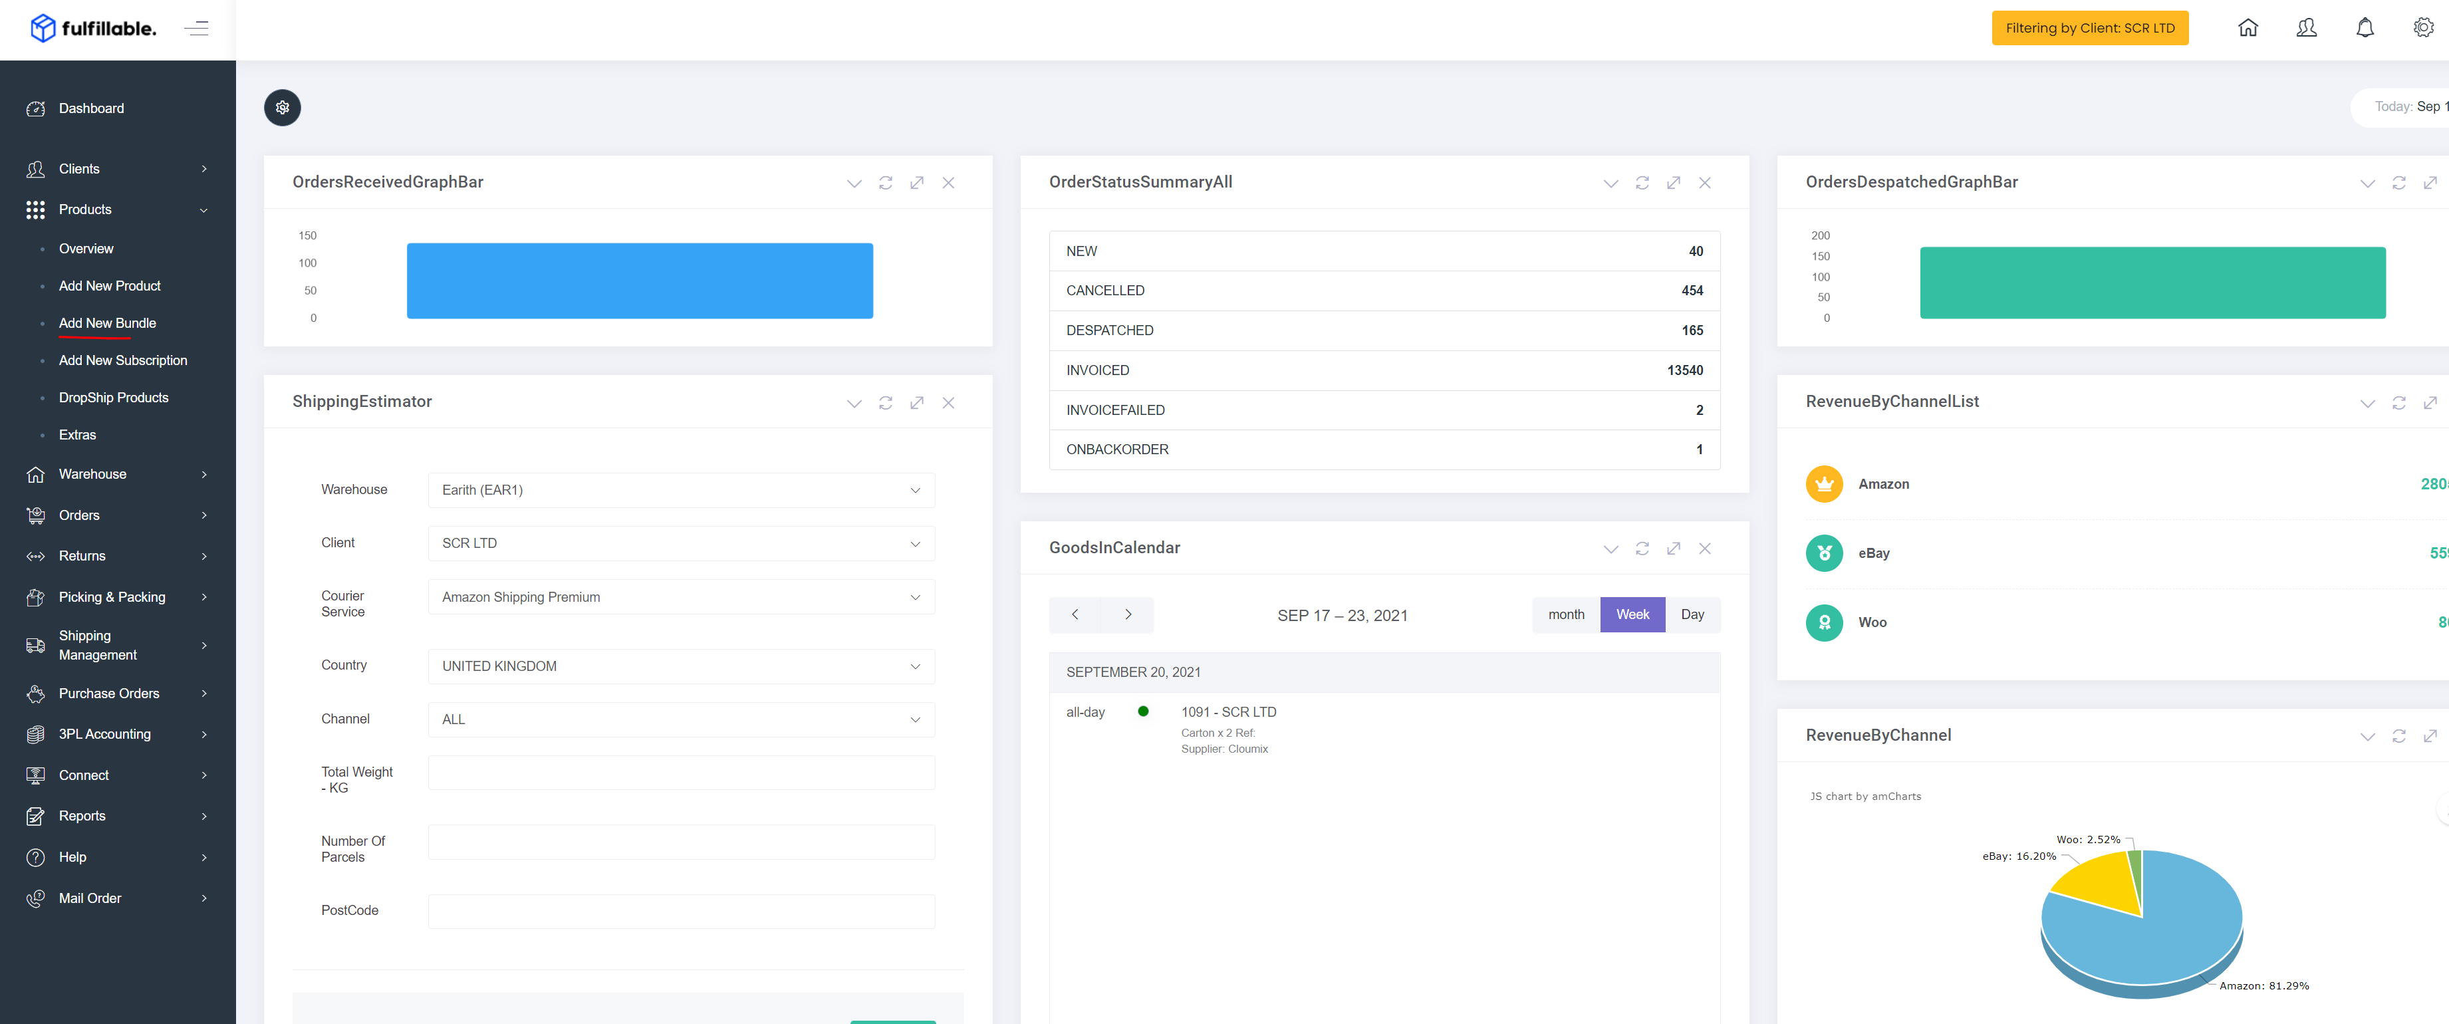
Task: Expand the Warehouse sidebar menu
Action: [x=117, y=475]
